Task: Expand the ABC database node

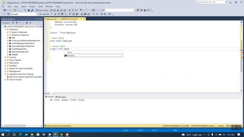Action: [8, 38]
